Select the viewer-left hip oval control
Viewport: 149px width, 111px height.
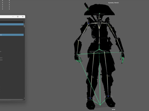click(94, 52)
